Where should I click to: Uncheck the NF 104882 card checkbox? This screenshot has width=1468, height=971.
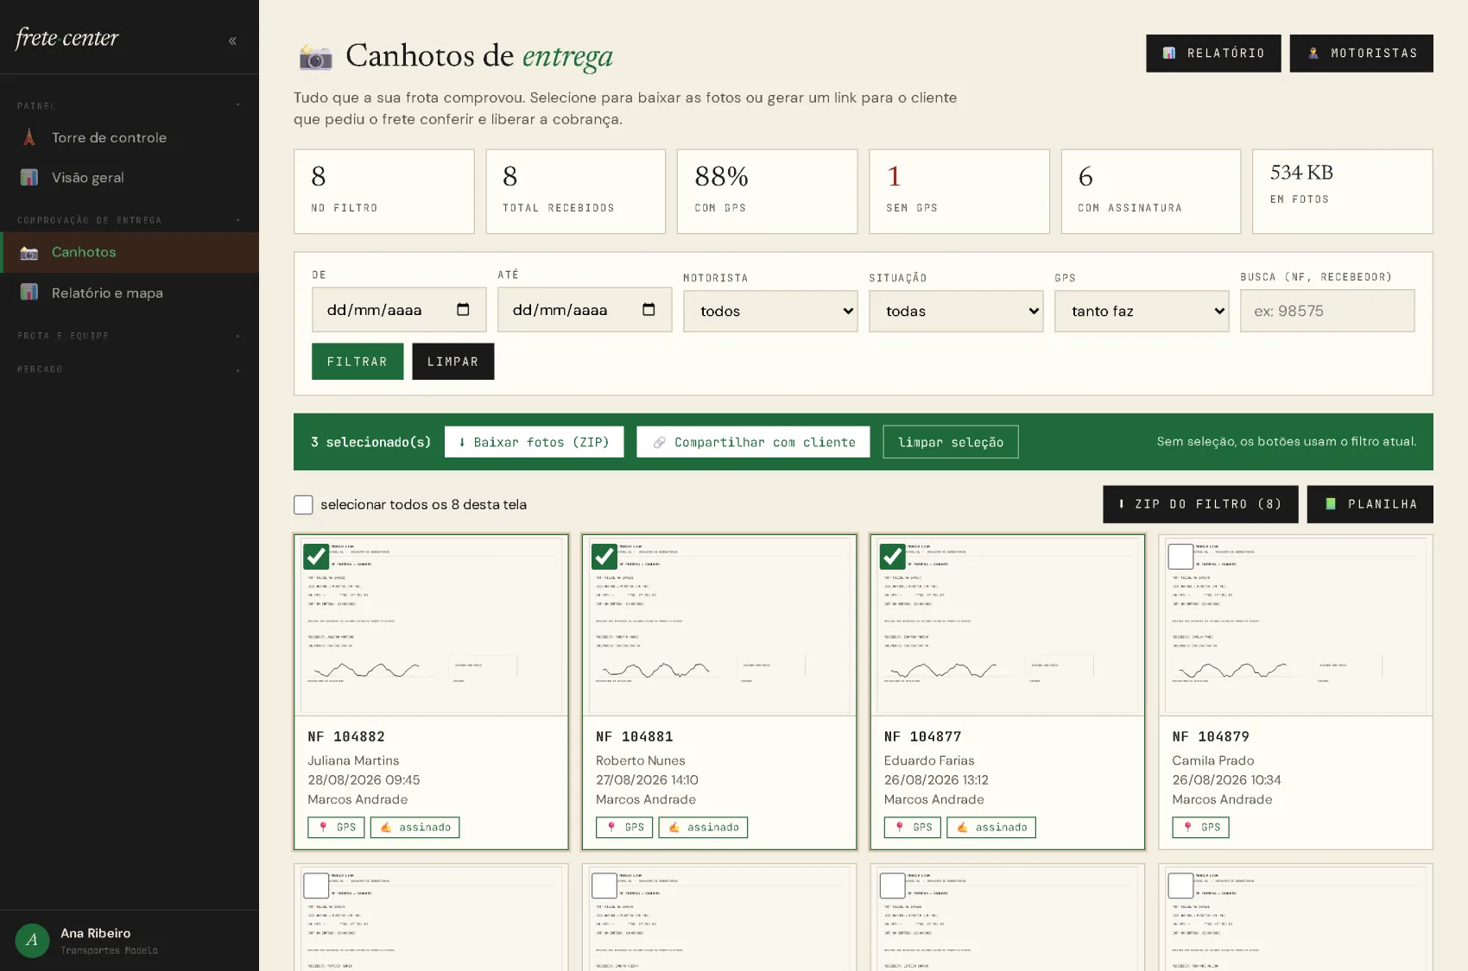pyautogui.click(x=316, y=556)
